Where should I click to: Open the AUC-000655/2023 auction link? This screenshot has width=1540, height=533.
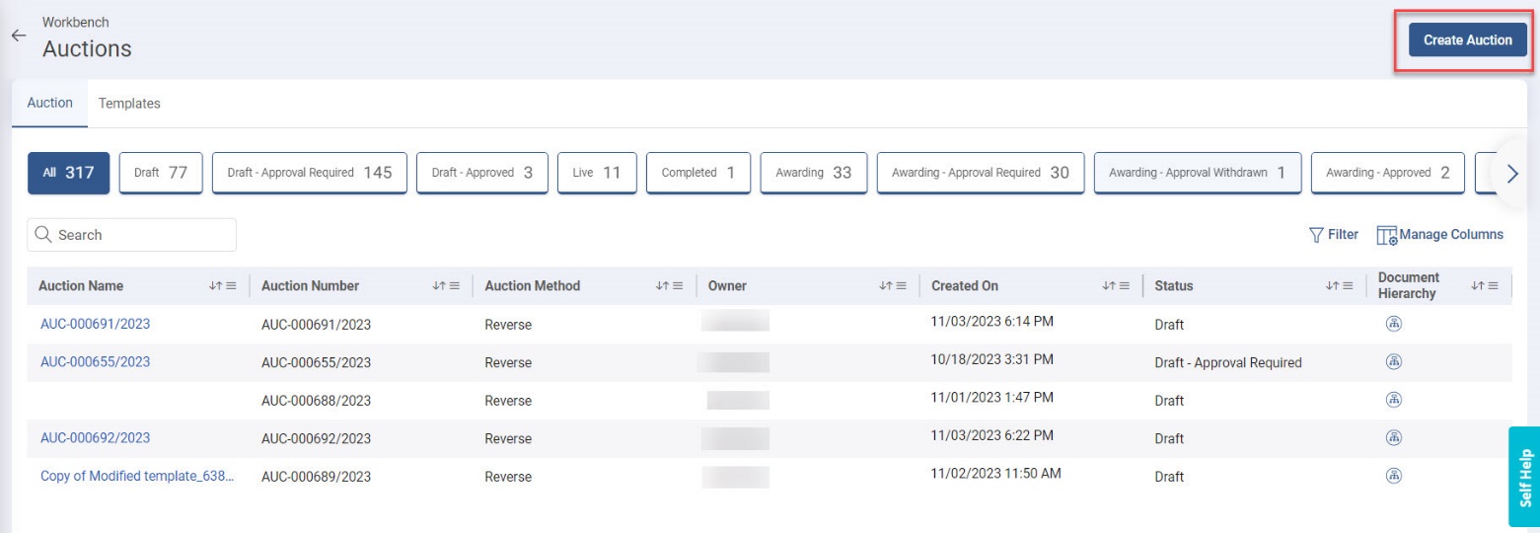coord(95,362)
